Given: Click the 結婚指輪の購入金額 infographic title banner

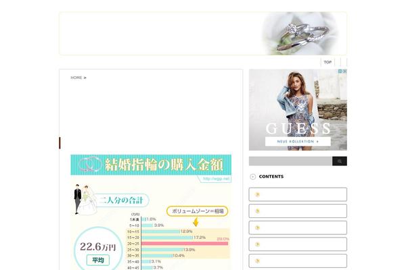Looking at the screenshot, I should pyautogui.click(x=151, y=165).
